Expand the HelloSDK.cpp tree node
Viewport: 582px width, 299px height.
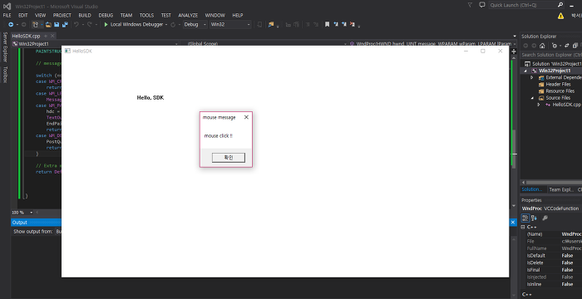(539, 105)
